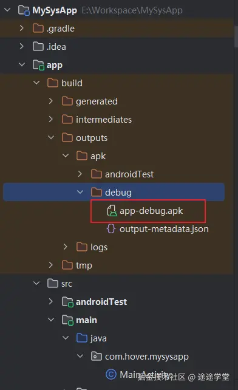This screenshot has width=238, height=390.
Task: Collapse the apk folder chevron
Action: coord(66,156)
